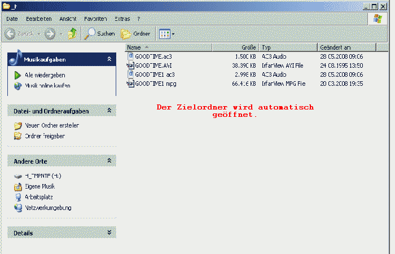This screenshot has height=254, width=395.
Task: Expand the Details panel
Action: point(109,233)
